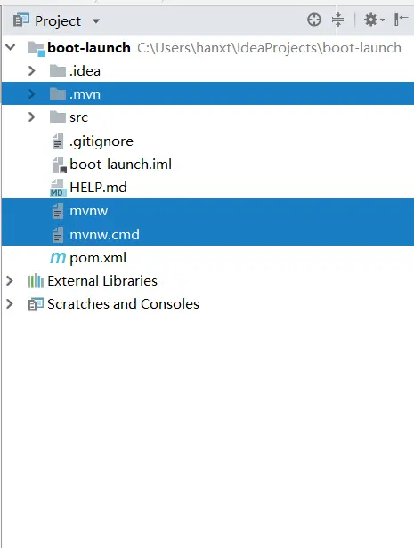This screenshot has width=414, height=548.
Task: Select the mvnw file entry
Action: (x=207, y=211)
